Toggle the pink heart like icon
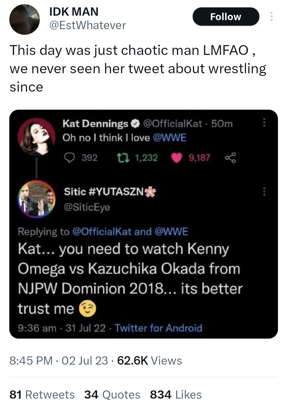The image size is (287, 408). pos(176,158)
